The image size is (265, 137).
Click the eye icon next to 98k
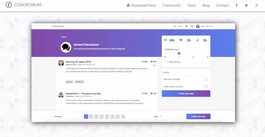(x=143, y=62)
